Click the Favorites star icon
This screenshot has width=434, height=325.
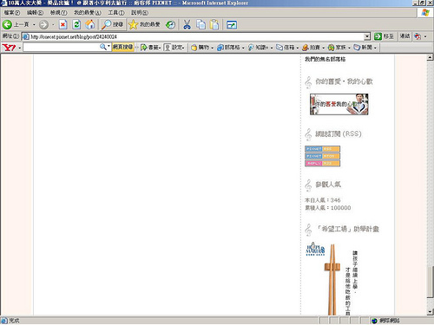click(x=133, y=24)
